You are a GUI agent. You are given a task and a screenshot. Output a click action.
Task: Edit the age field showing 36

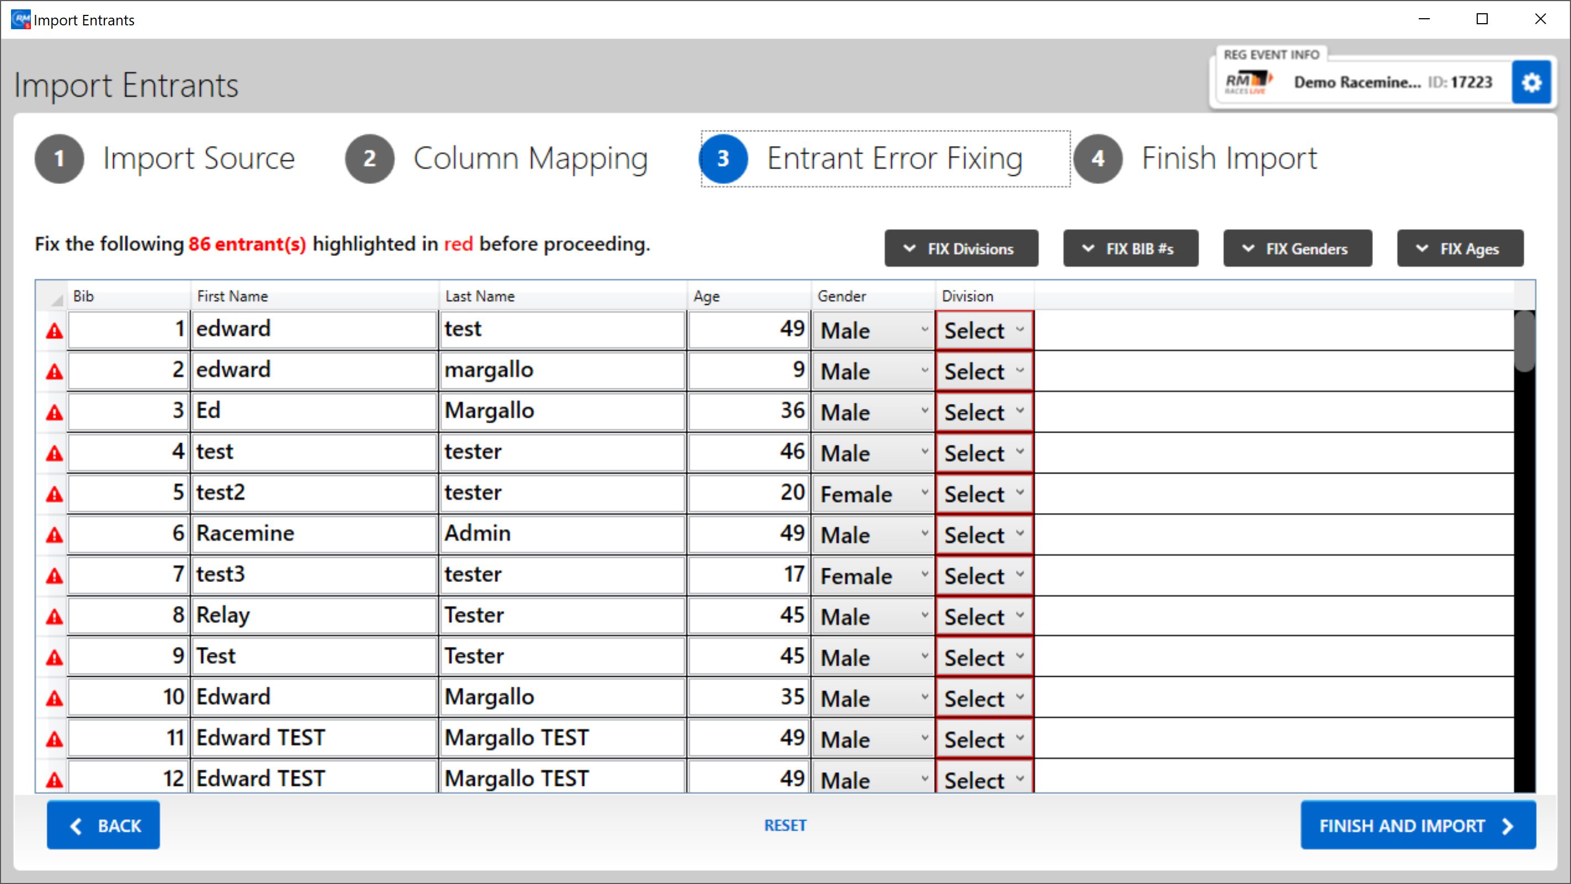750,411
